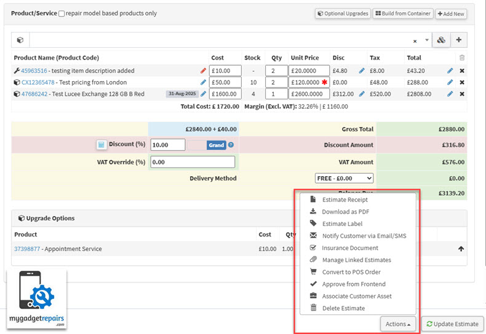This screenshot has width=486, height=334.
Task: Click into the product search field
Action: click(x=221, y=40)
